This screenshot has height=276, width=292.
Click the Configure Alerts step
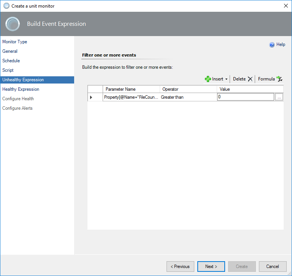(x=17, y=108)
